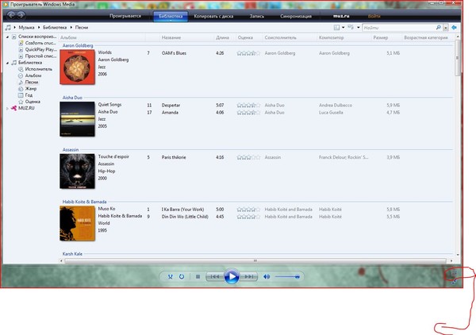Click the Previous track button

click(215, 277)
